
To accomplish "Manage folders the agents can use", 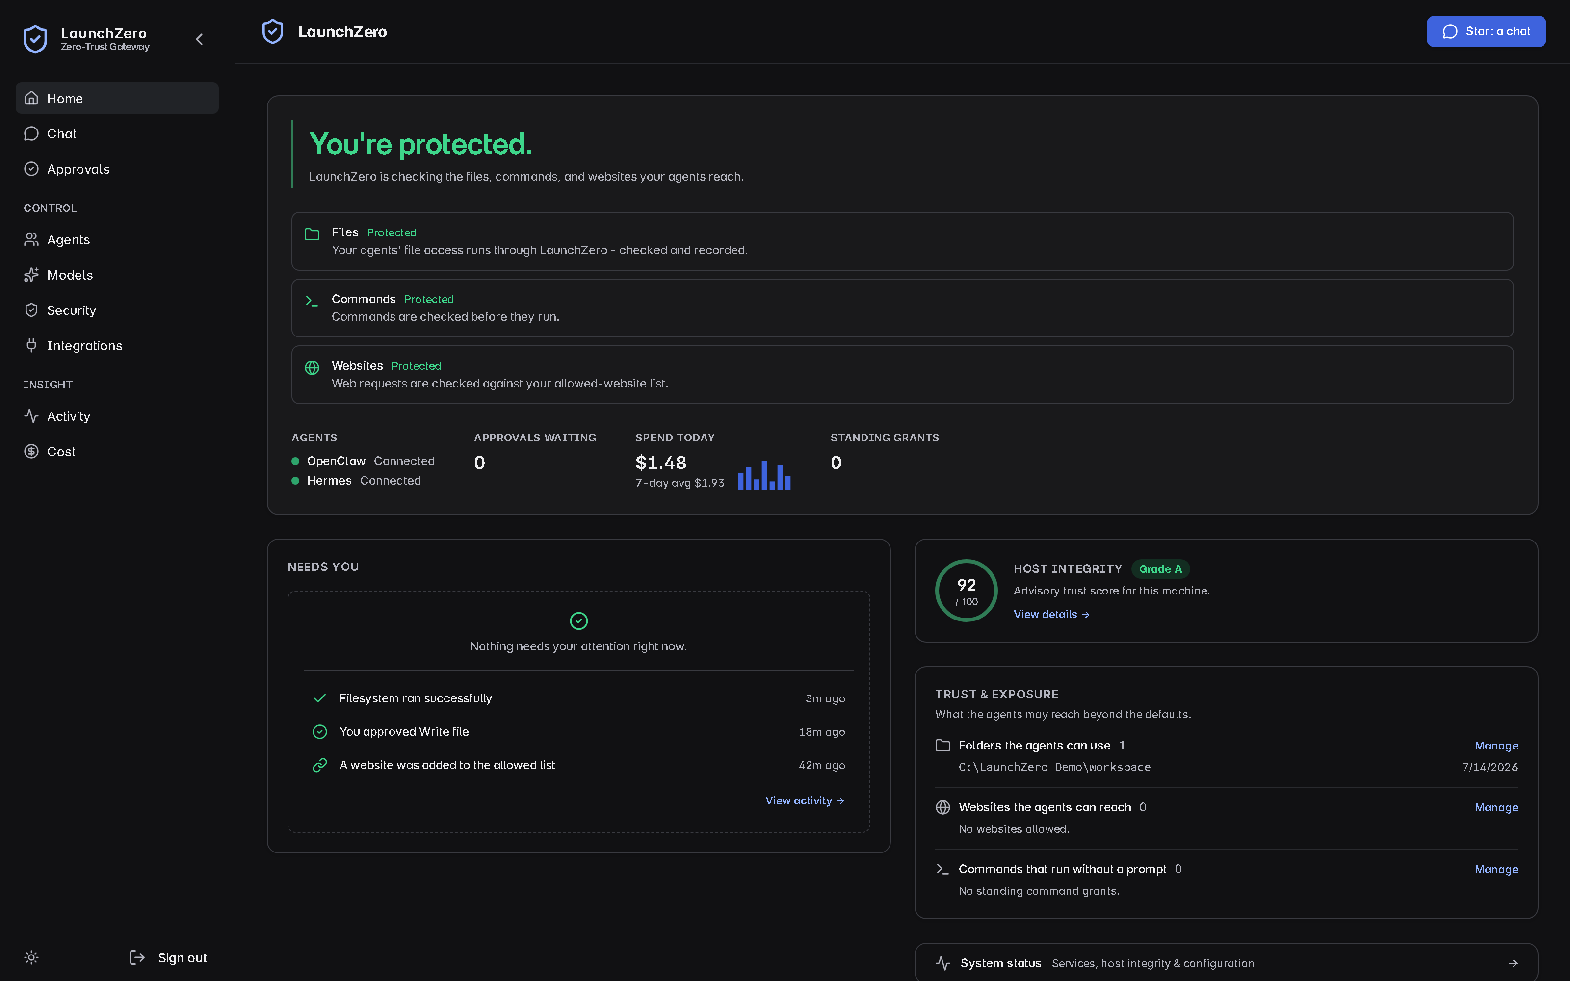I will pyautogui.click(x=1496, y=746).
